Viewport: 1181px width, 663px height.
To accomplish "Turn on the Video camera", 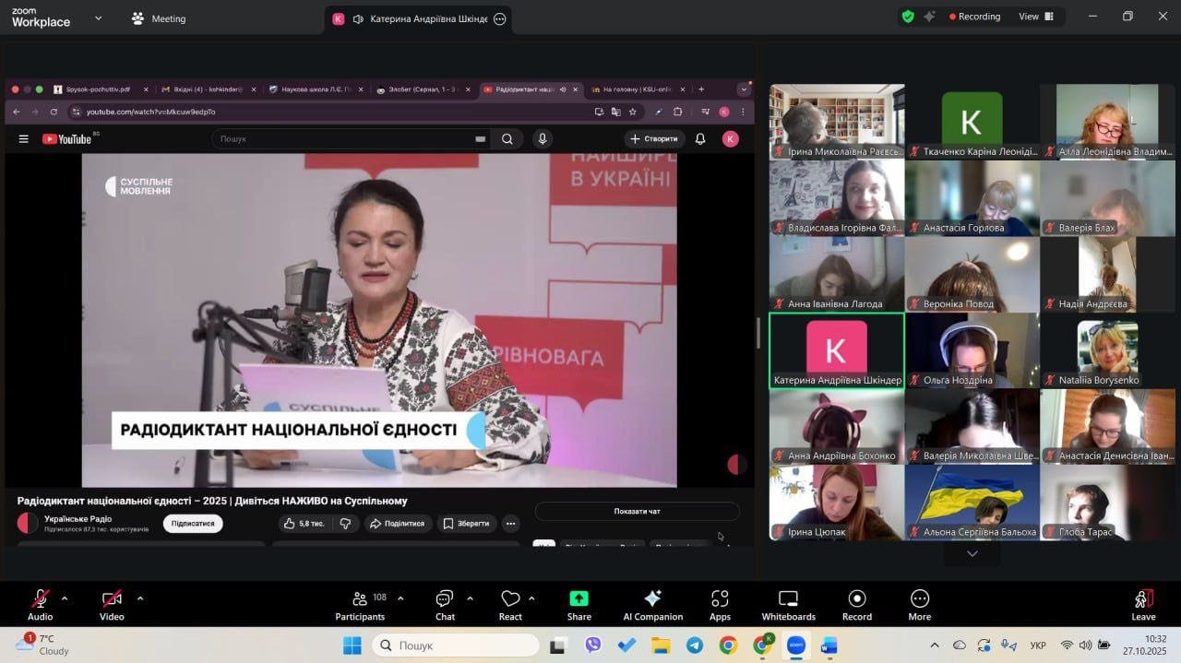I will tap(112, 605).
